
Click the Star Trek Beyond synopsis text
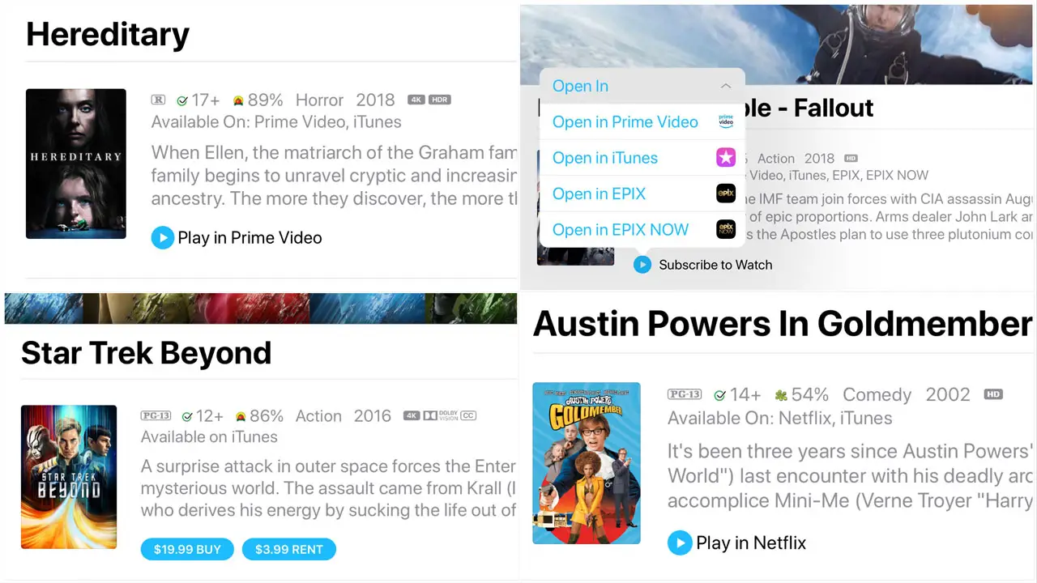[329, 488]
